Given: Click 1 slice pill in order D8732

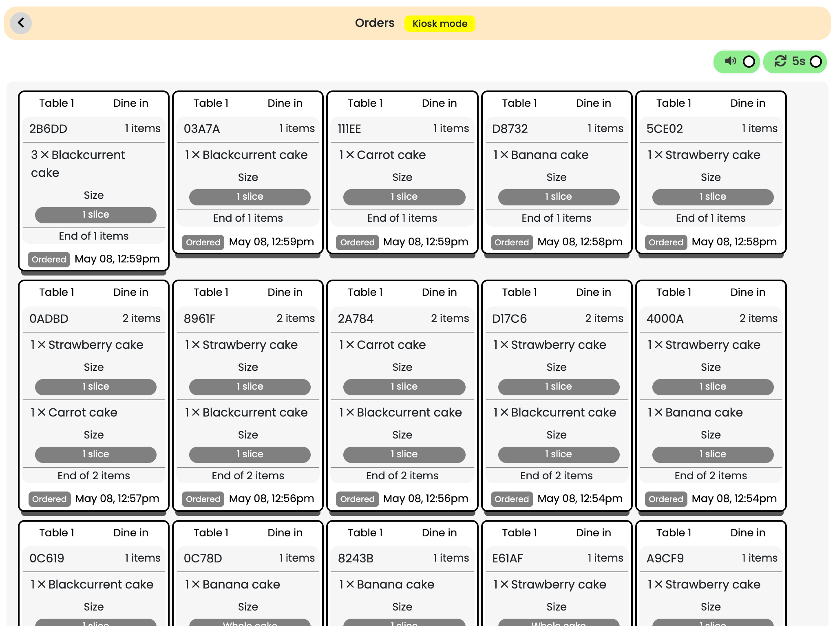Looking at the screenshot, I should click(559, 197).
